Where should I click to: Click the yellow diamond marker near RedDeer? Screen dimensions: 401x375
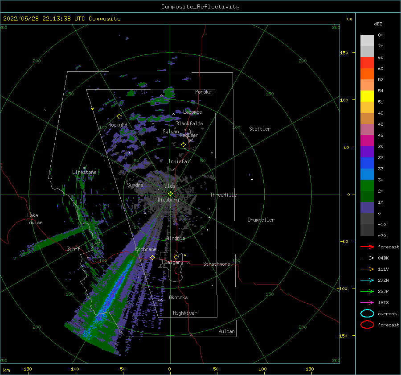(184, 145)
